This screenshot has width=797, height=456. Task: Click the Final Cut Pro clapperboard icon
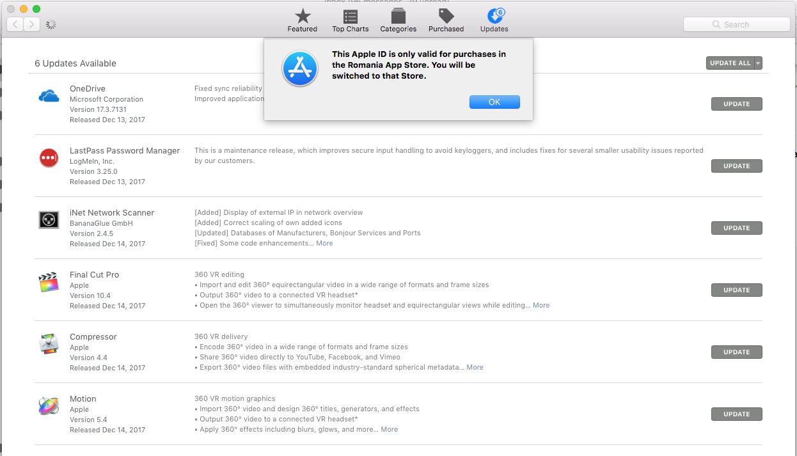(x=49, y=282)
